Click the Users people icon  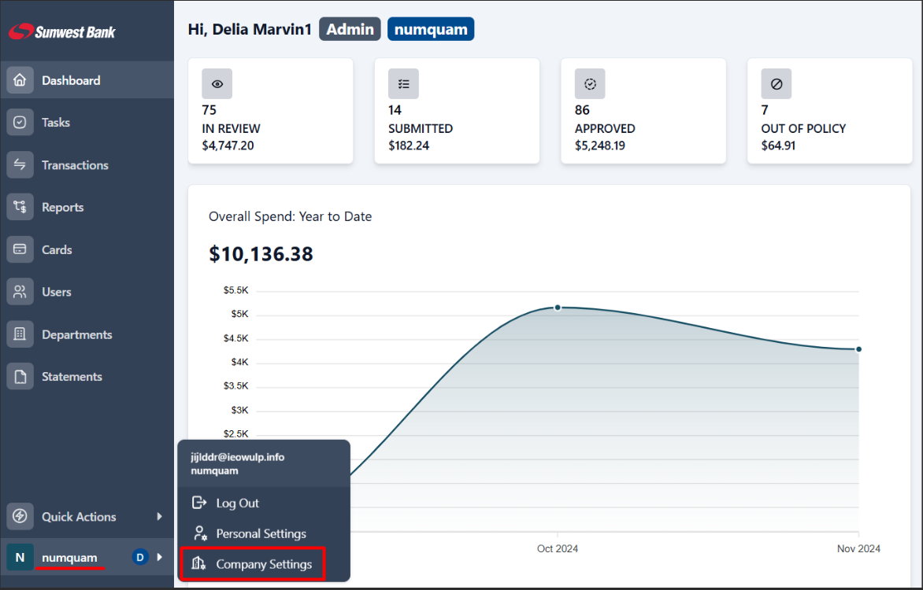[x=20, y=292]
